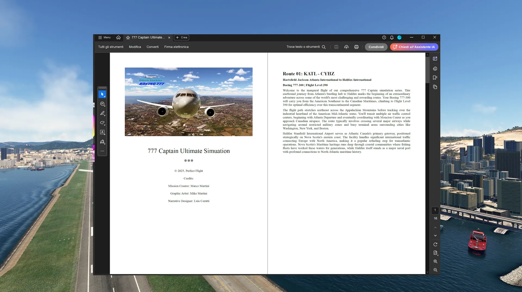
Task: Open the user profile avatar
Action: click(x=399, y=37)
